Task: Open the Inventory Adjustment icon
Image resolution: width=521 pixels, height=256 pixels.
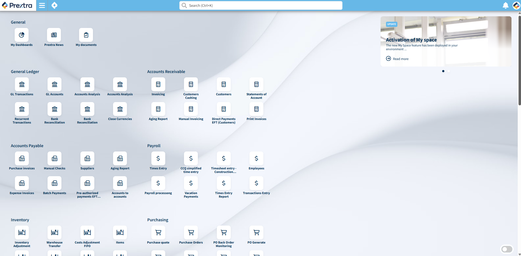Action: tap(22, 233)
